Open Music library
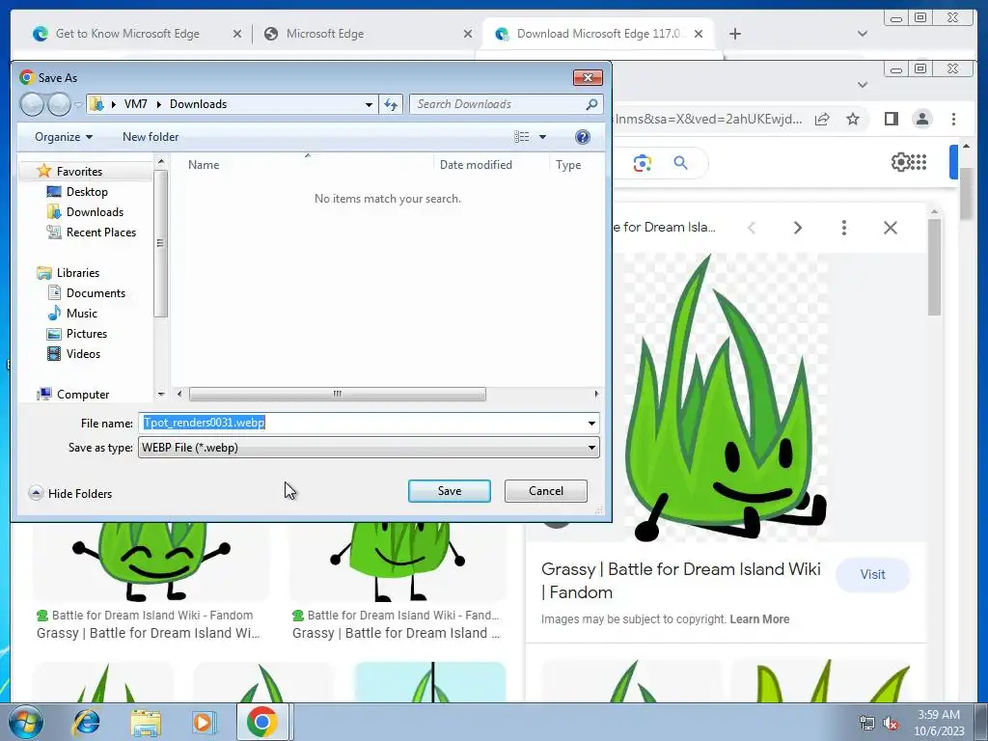Screen dimensions: 988x741 tap(81, 314)
